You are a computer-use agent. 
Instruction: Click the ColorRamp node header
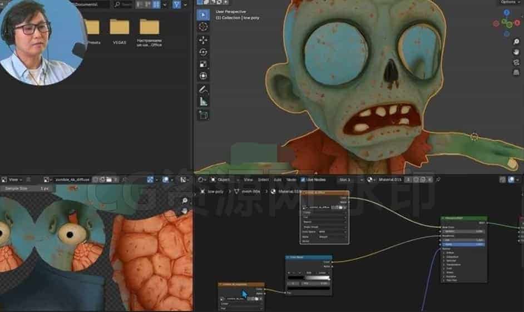pyautogui.click(x=309, y=257)
